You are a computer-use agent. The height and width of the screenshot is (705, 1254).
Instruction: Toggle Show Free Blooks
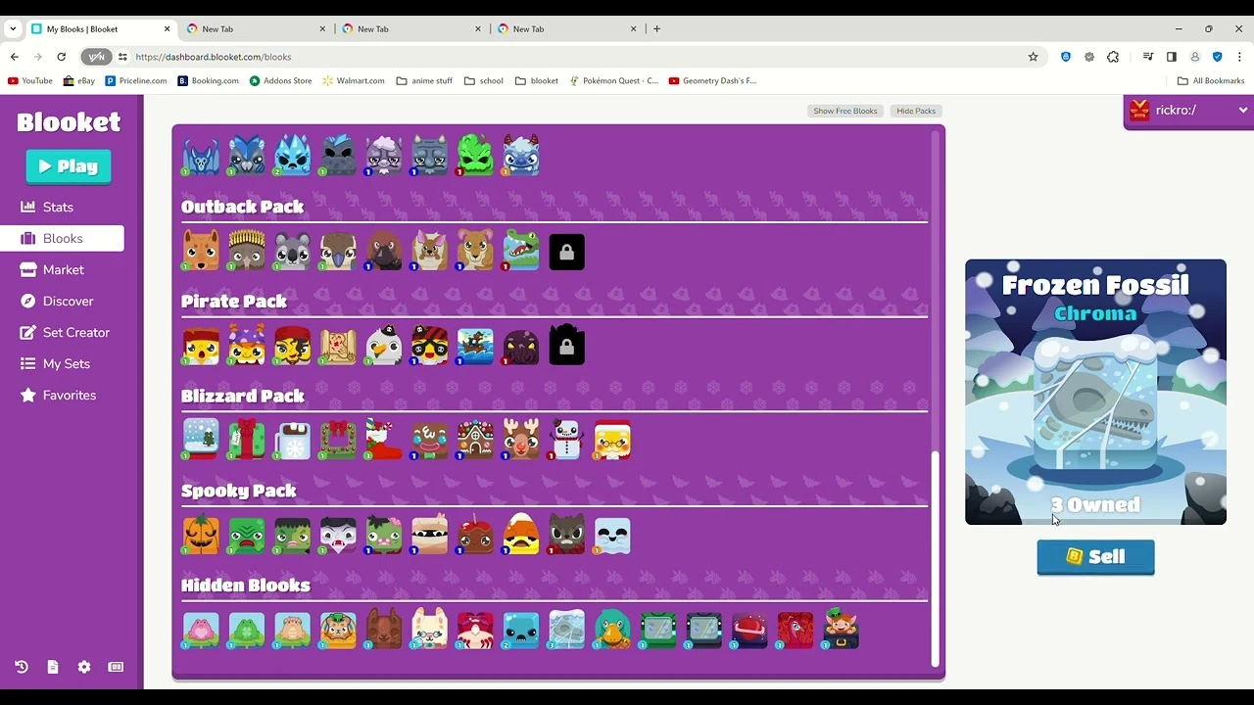coord(845,111)
